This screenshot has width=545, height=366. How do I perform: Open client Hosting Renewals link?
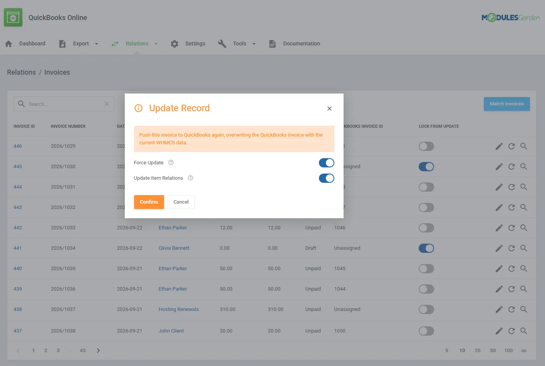tap(179, 309)
